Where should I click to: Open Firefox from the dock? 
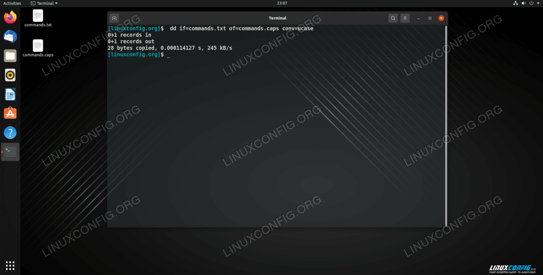pyautogui.click(x=10, y=18)
